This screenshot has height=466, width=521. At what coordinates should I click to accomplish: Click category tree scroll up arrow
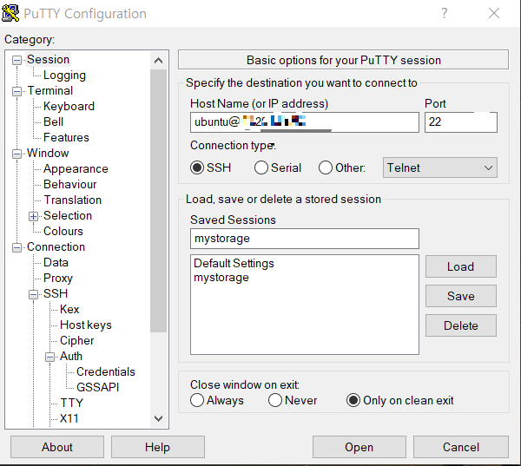pos(159,61)
